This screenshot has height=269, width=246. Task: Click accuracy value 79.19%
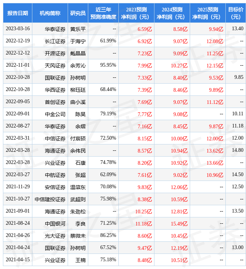(x=108, y=114)
